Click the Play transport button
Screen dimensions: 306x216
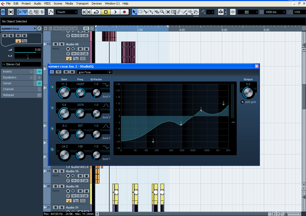(115, 12)
